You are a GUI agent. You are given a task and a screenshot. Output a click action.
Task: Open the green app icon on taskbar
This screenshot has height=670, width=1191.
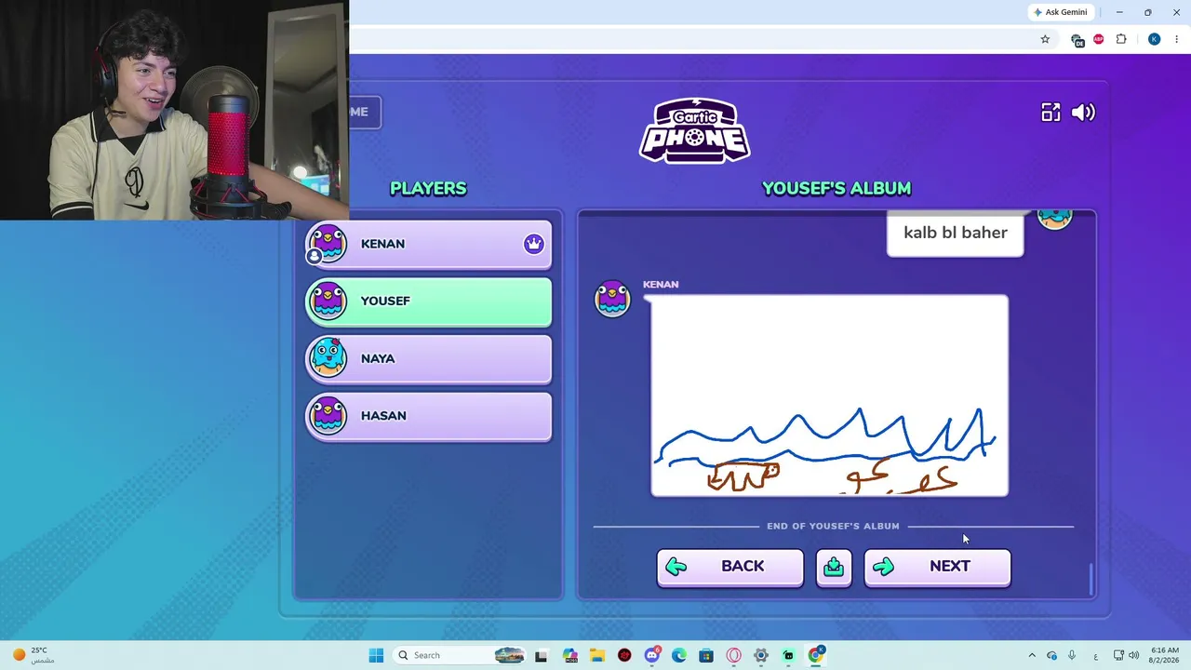[788, 655]
